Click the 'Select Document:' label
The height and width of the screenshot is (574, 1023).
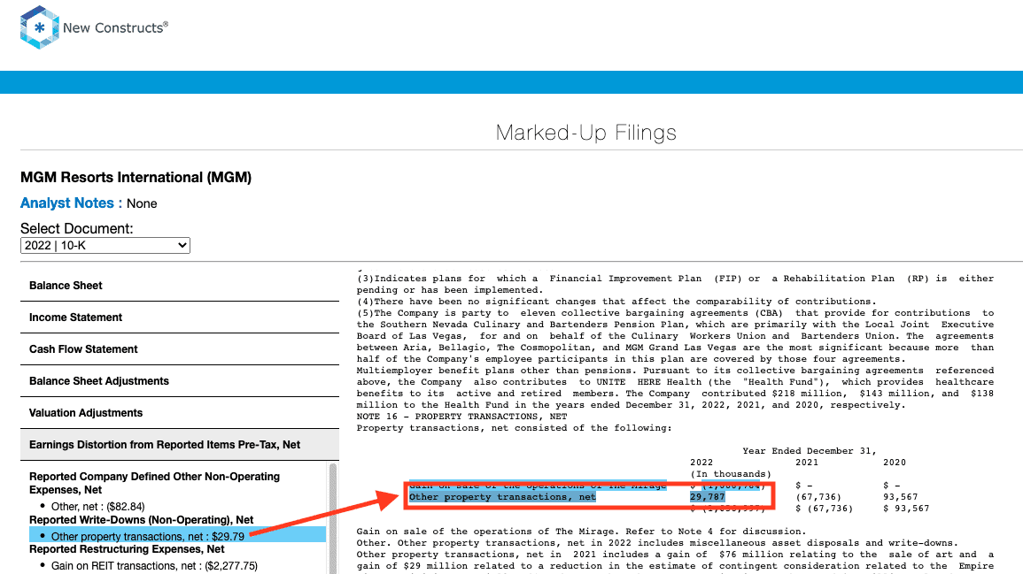pos(76,229)
